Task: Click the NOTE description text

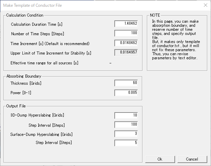Action: pos(176,40)
